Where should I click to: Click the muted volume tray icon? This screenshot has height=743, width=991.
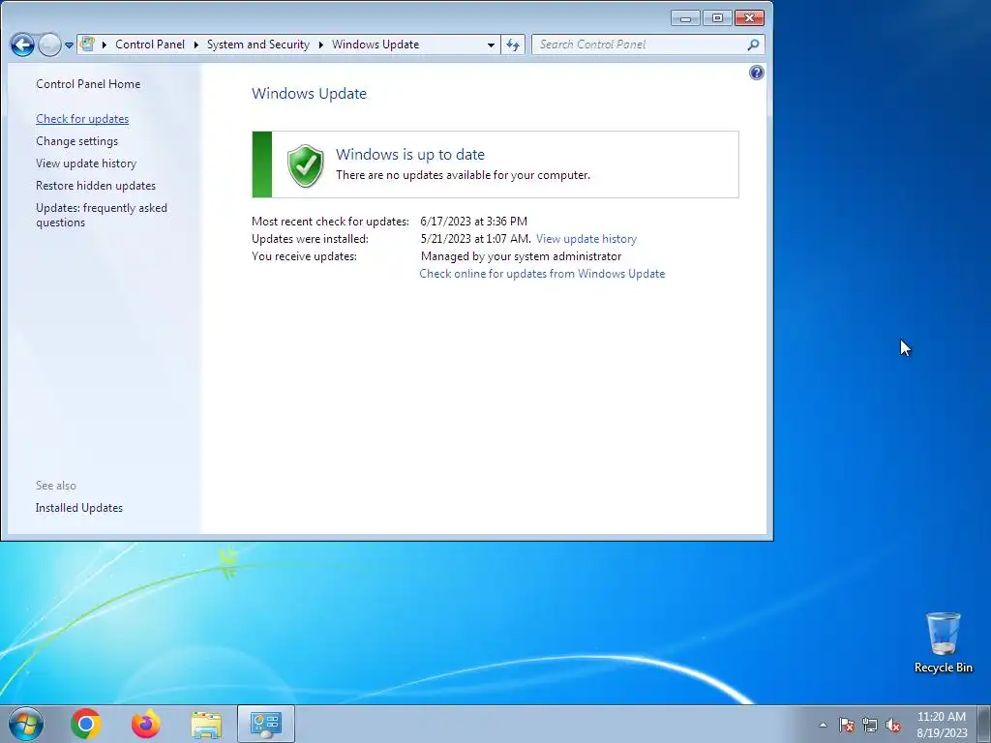(x=893, y=725)
